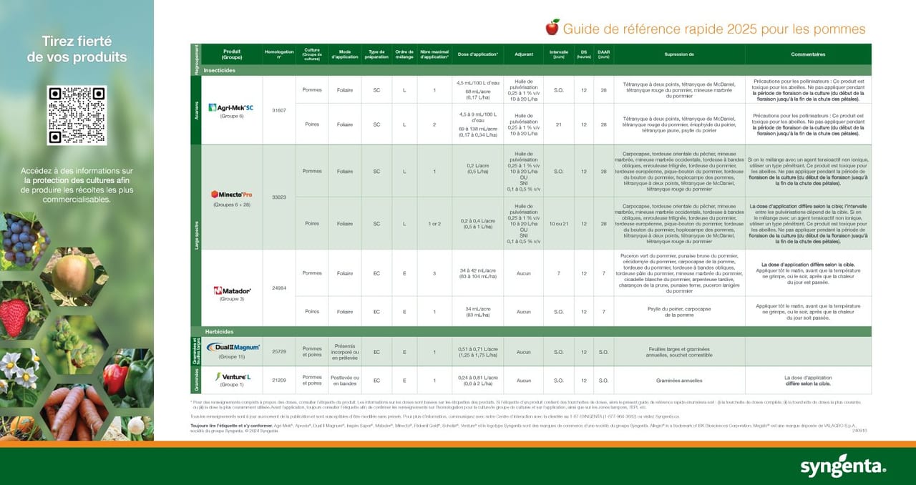Click the 'Nbre maximal d'application' column header
The height and width of the screenshot is (485, 916).
(x=434, y=54)
